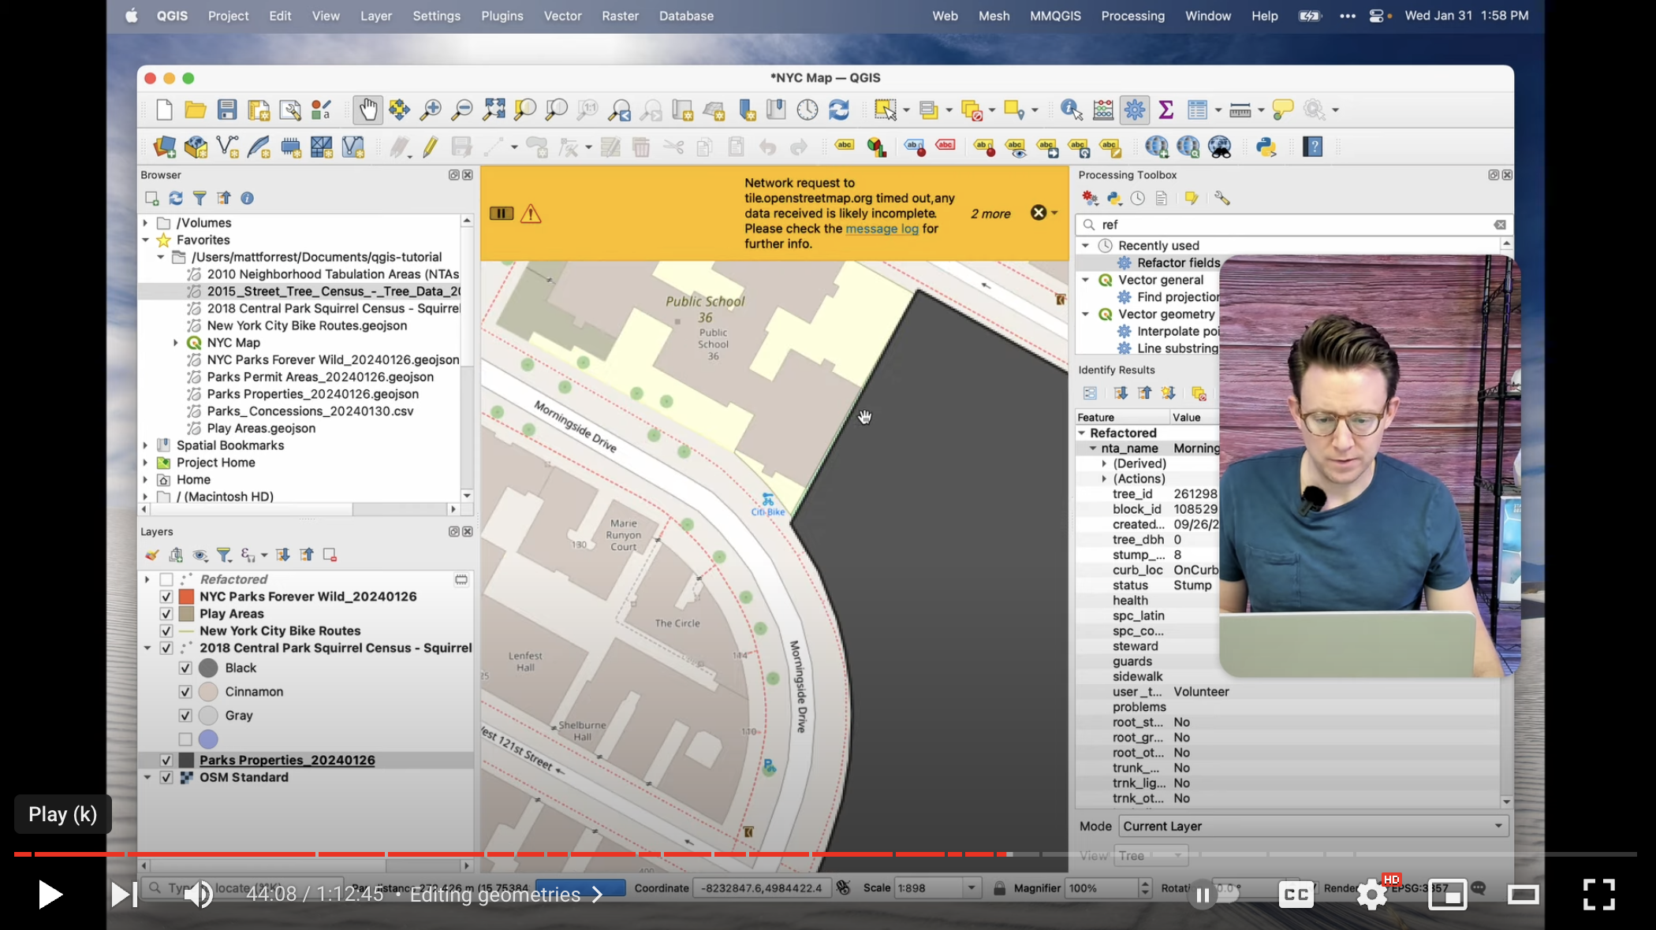Open the Project menu
The height and width of the screenshot is (930, 1656).
point(228,16)
